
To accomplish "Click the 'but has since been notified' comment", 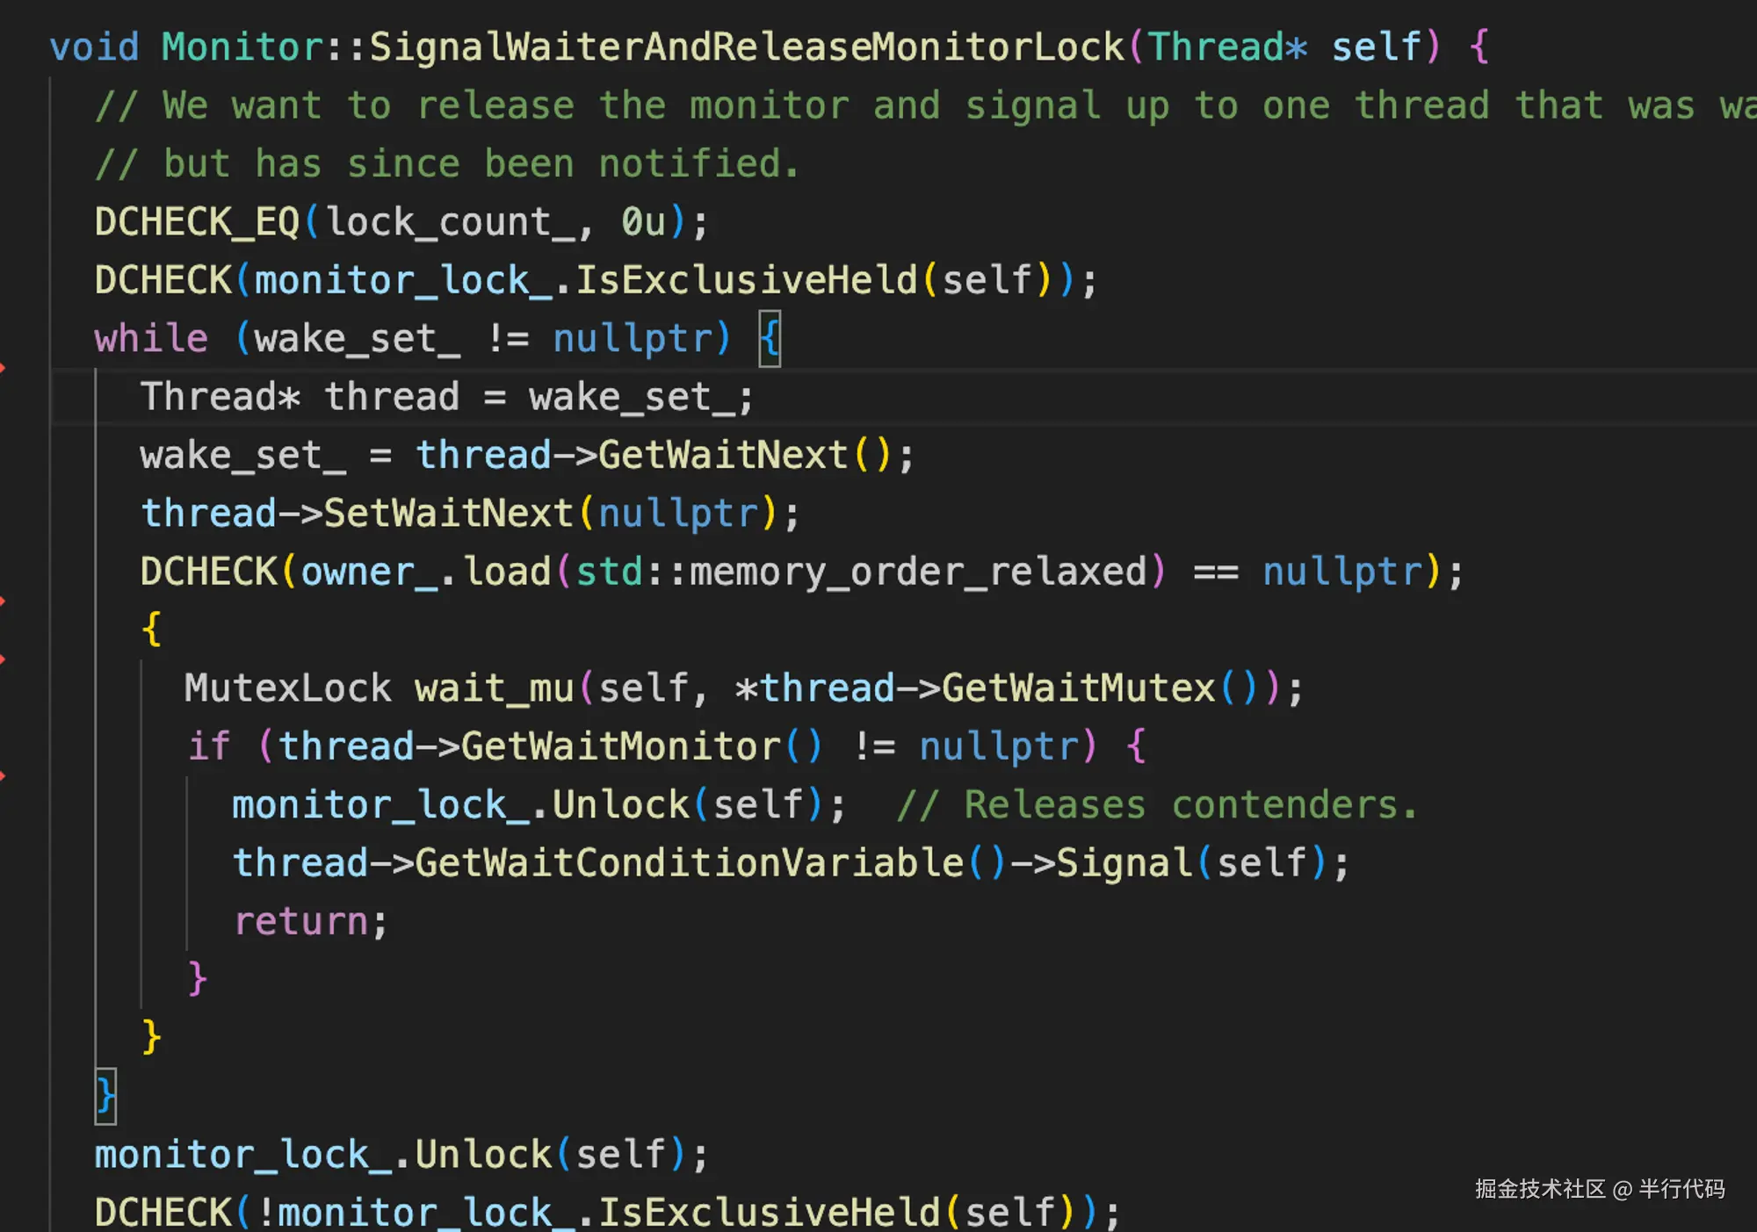I will [x=448, y=164].
